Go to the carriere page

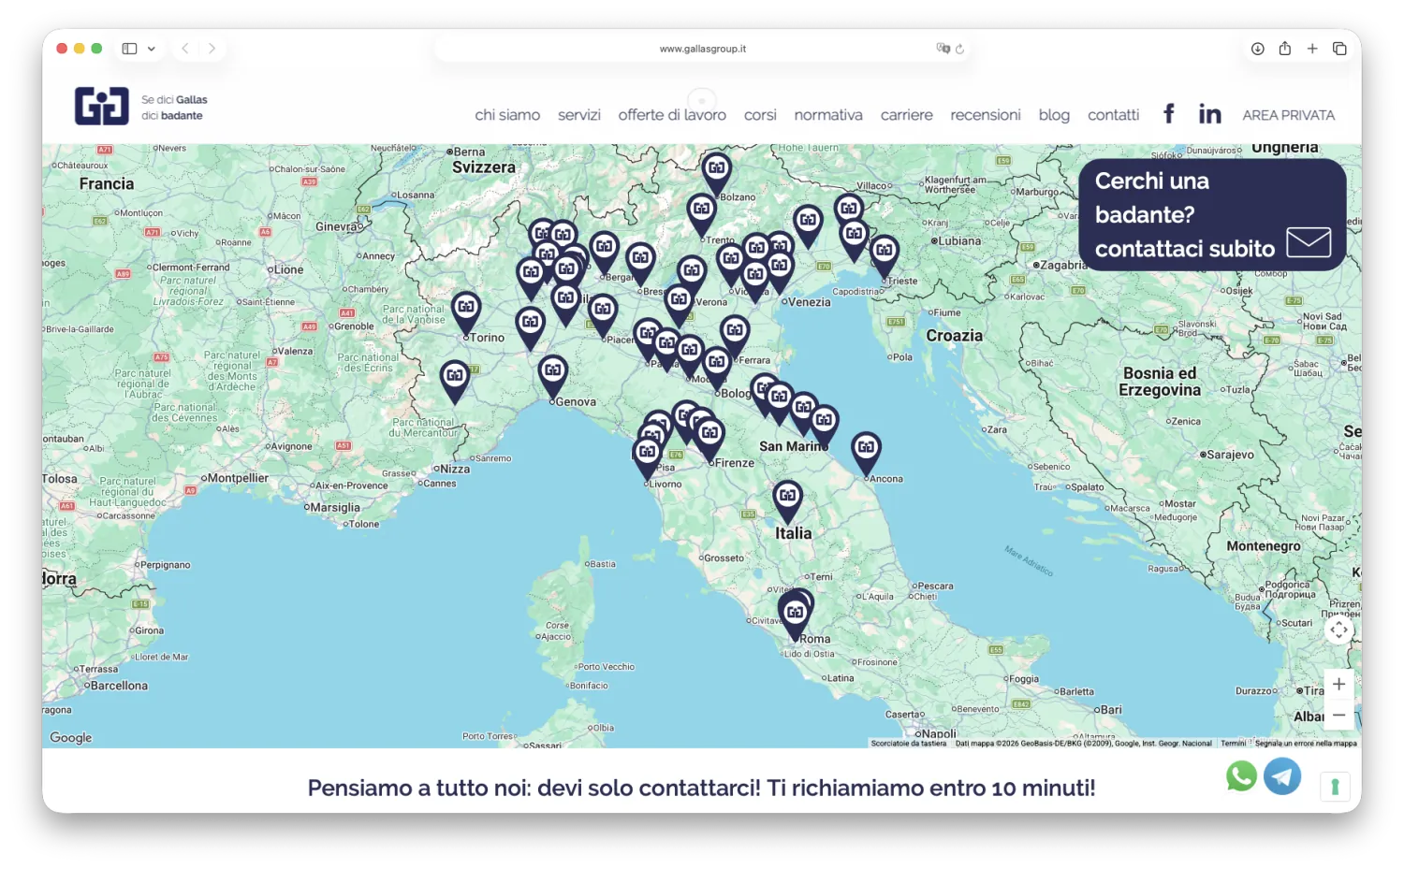click(907, 115)
